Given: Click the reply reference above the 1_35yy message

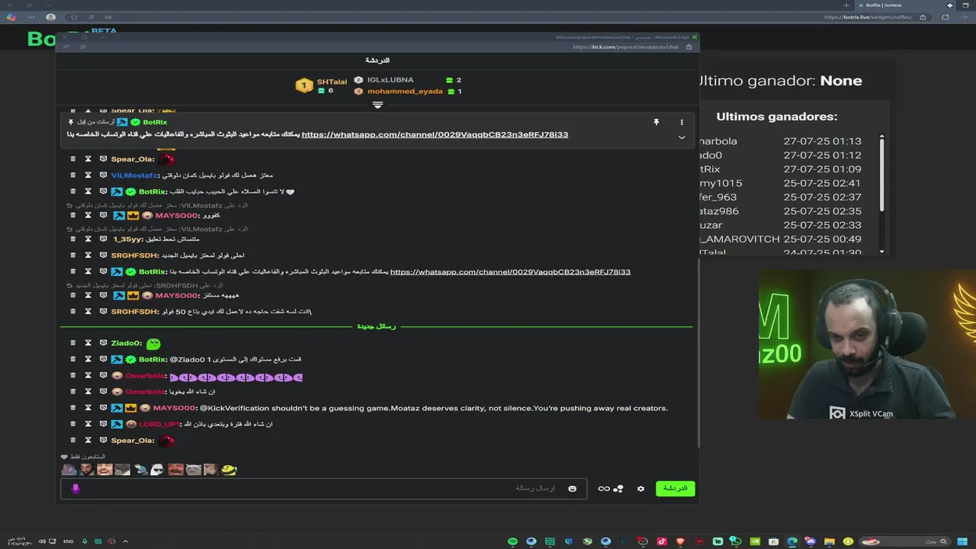Looking at the screenshot, I should 157,229.
